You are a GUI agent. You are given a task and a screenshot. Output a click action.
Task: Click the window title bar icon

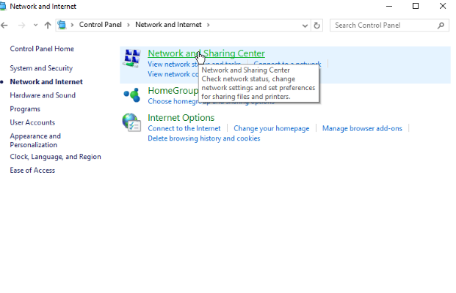pyautogui.click(x=3, y=6)
